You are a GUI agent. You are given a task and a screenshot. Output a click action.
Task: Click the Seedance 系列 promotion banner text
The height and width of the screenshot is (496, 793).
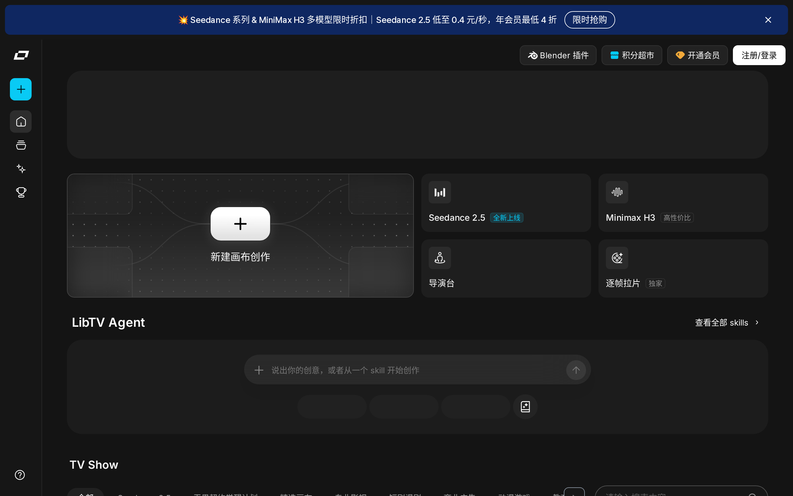367,20
